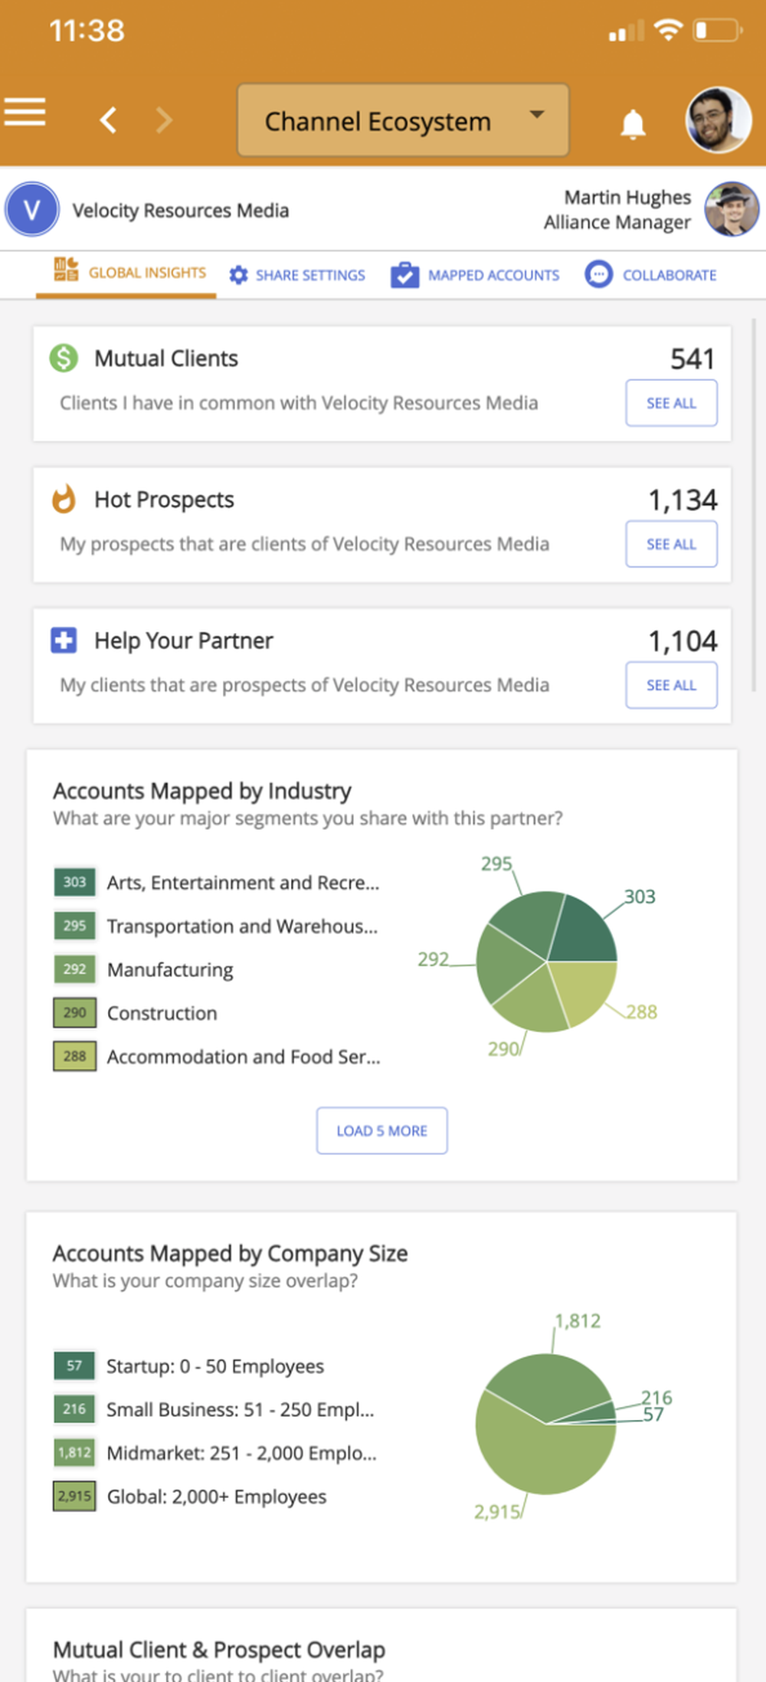Viewport: 766px width, 1682px height.
Task: Click the user profile avatar in top bar
Action: point(717,120)
